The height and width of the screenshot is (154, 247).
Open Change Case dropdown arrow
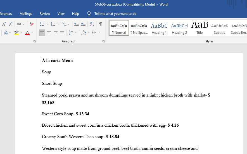click(x=23, y=24)
